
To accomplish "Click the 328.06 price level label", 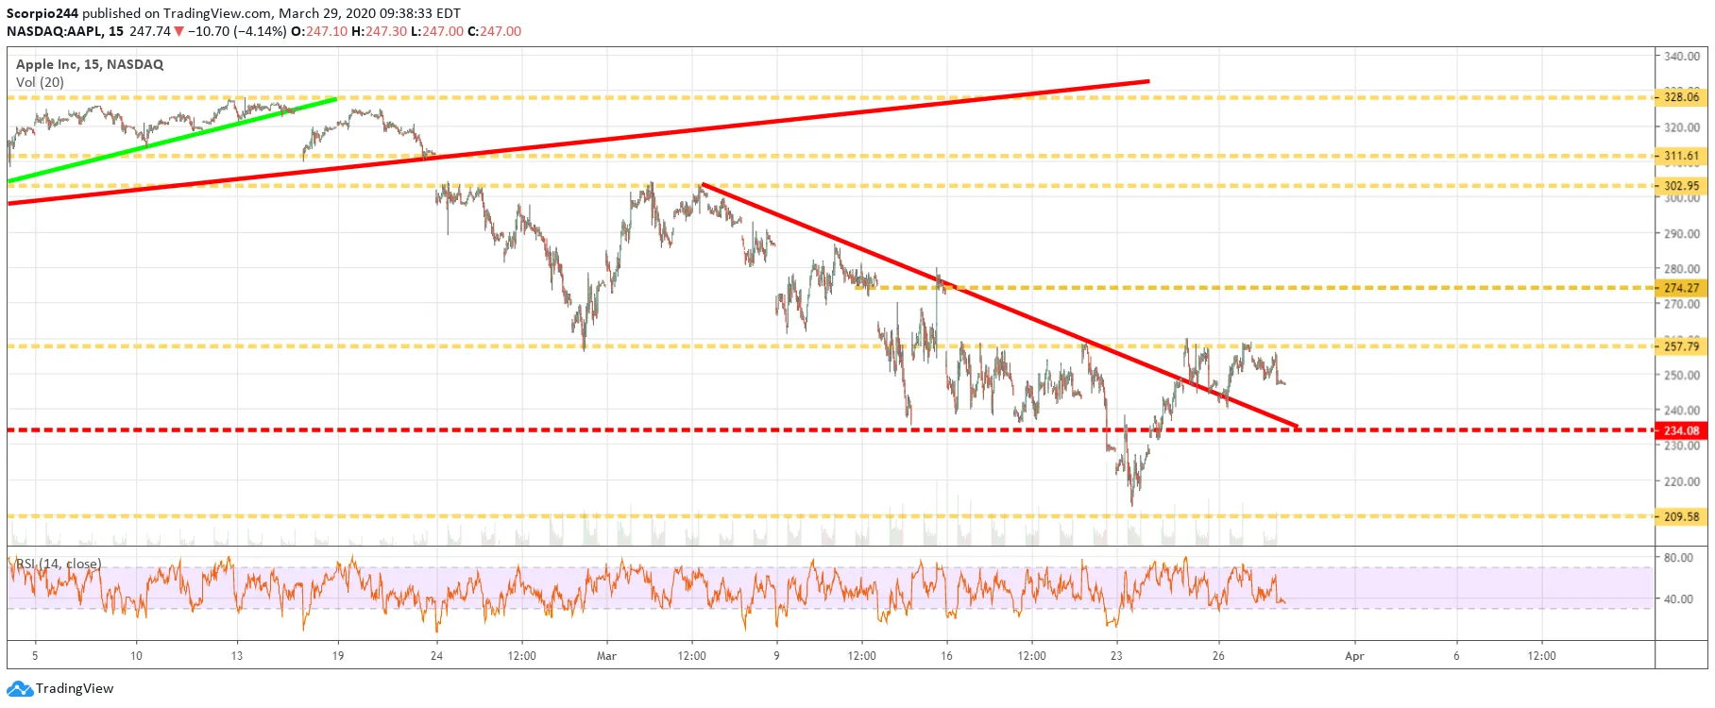I will (1681, 97).
